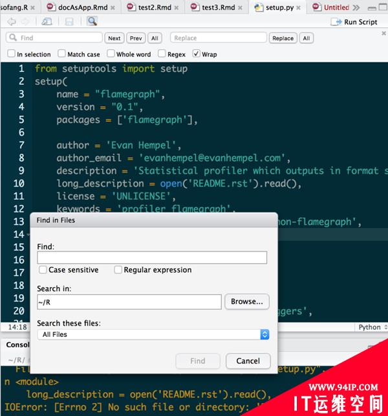Click the Search in path field
This screenshot has height=416, width=388.
click(x=129, y=302)
